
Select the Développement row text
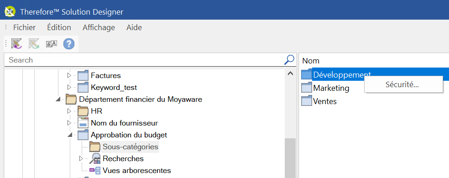[342, 74]
